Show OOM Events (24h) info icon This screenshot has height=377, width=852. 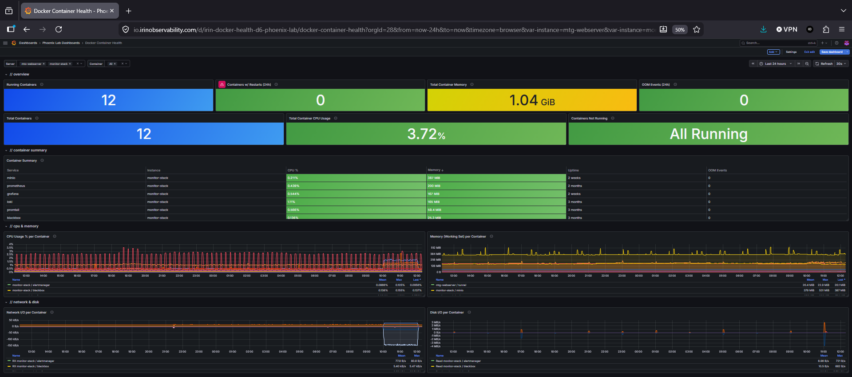[x=675, y=84]
